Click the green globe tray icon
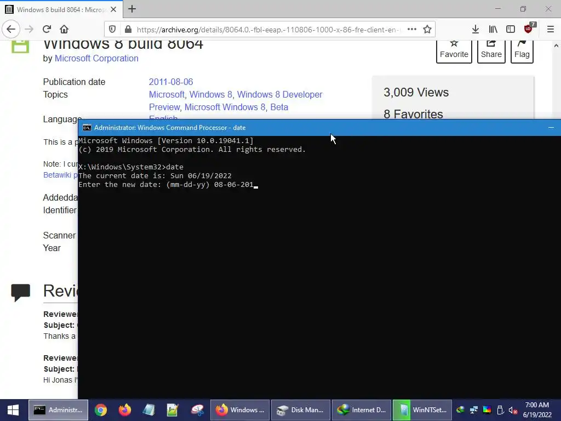561x421 pixels. coord(460,410)
